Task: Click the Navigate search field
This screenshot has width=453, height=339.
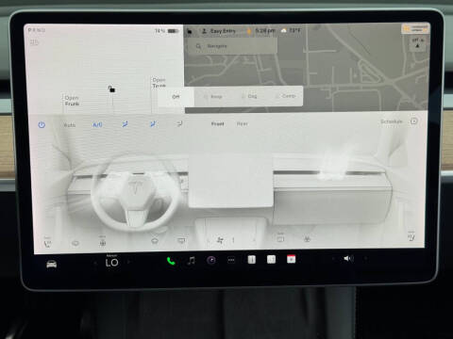Action: coord(232,46)
